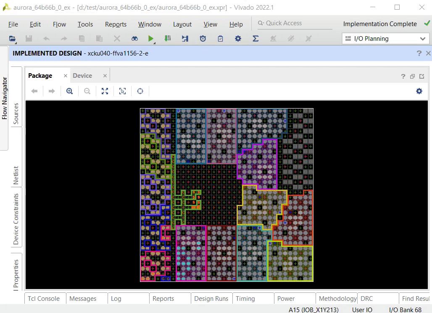This screenshot has height=313, width=432.
Task: Click the zoom-to-selection area icon
Action: [x=122, y=91]
